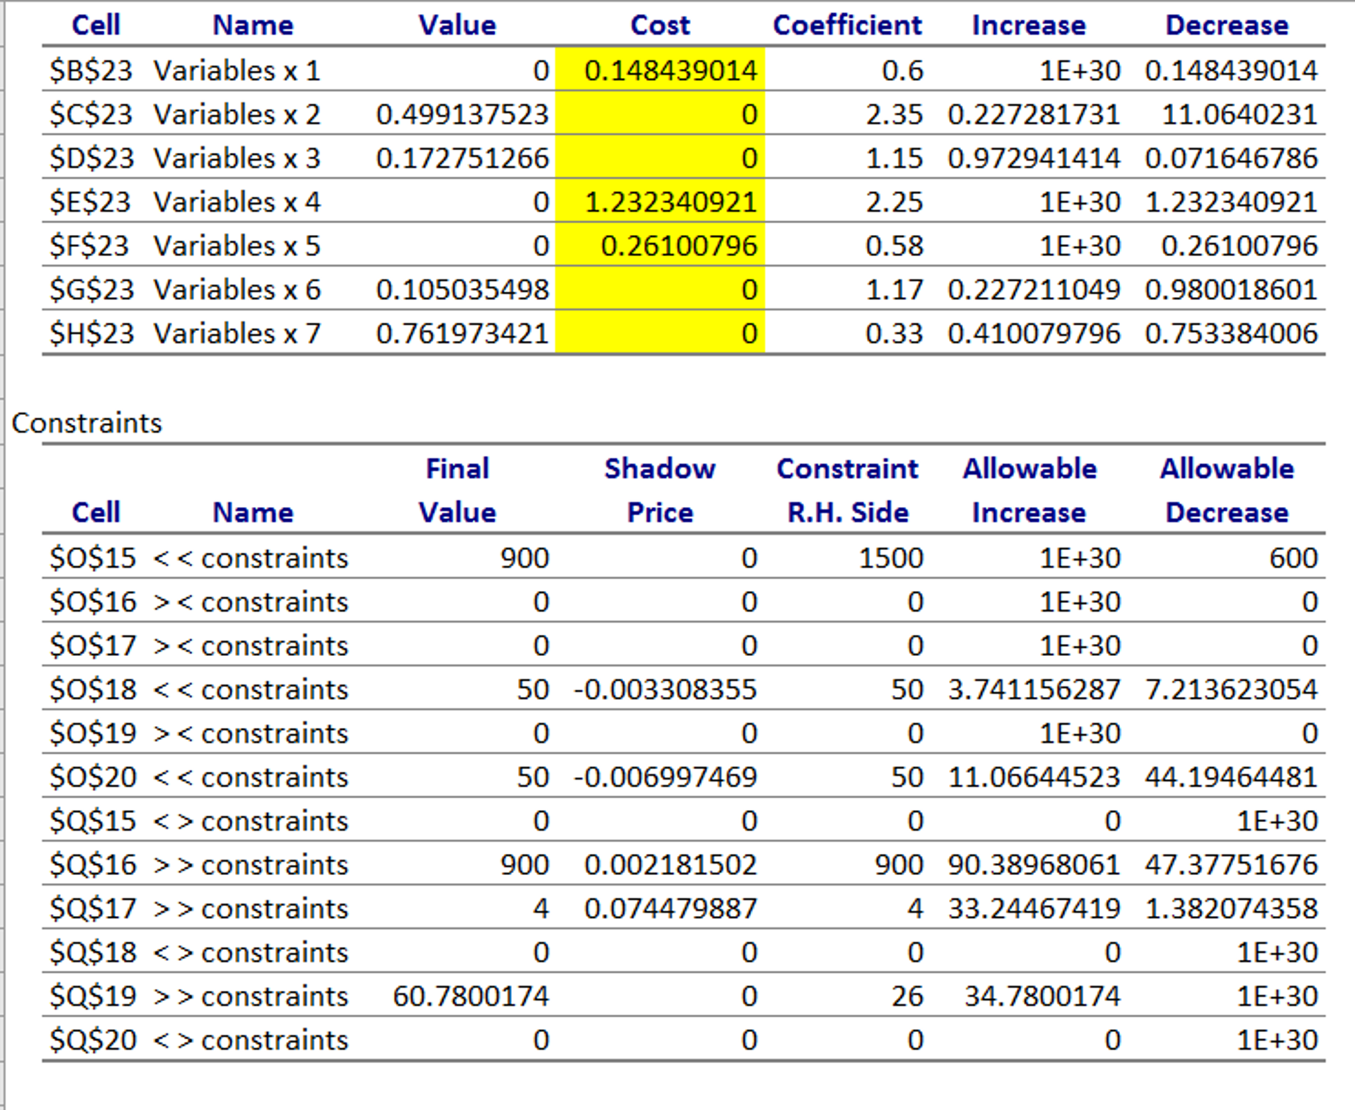Click the Constraint R.H. Side header
The image size is (1355, 1110).
coord(848,490)
